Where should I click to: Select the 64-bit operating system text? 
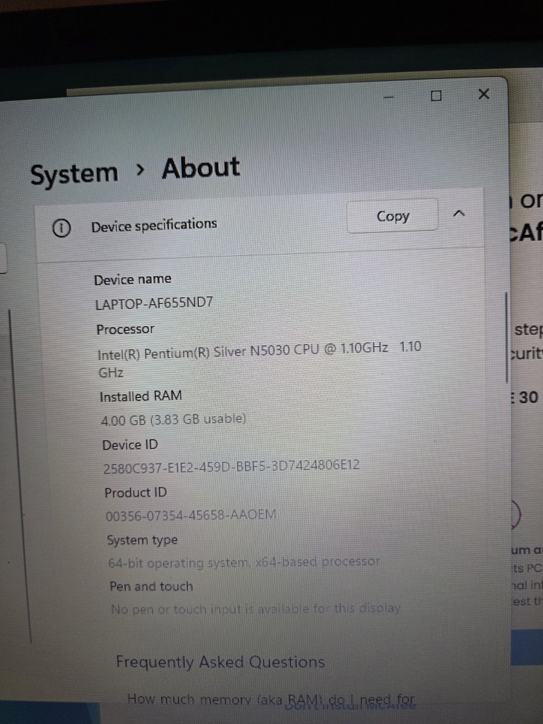tap(244, 562)
